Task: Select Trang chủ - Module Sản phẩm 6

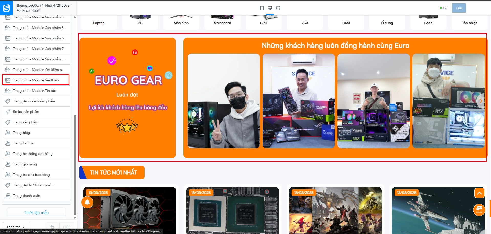Action: [x=36, y=38]
